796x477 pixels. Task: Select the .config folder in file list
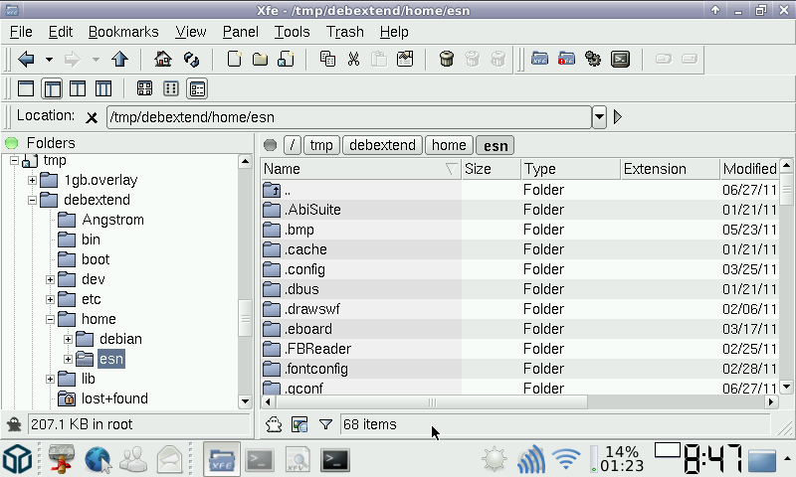(304, 269)
